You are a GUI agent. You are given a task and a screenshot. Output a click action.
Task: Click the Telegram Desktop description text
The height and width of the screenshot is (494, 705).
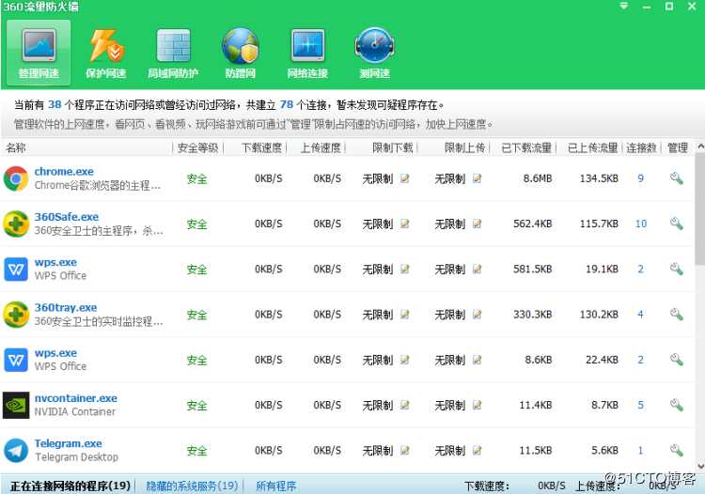click(76, 456)
